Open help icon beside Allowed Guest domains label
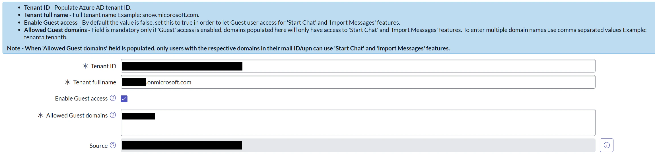This screenshot has width=655, height=158. pos(113,115)
